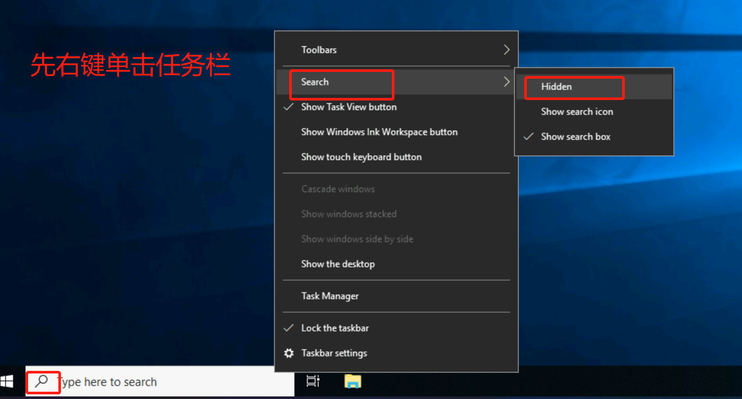Toggle Show Task View button option

(349, 107)
